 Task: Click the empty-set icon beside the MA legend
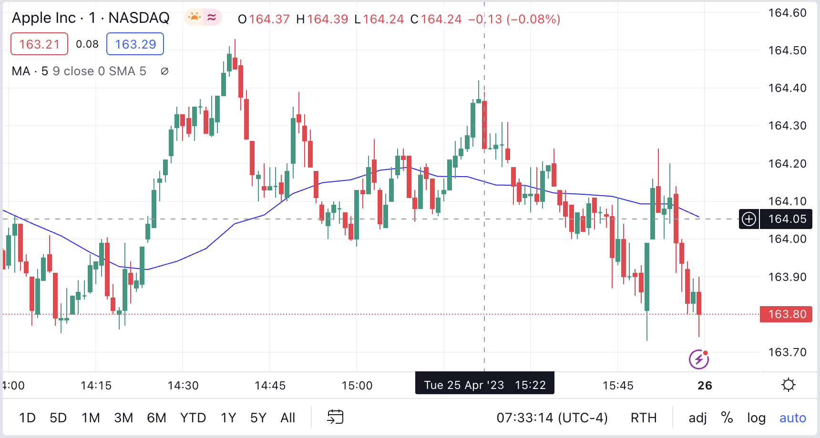(164, 71)
